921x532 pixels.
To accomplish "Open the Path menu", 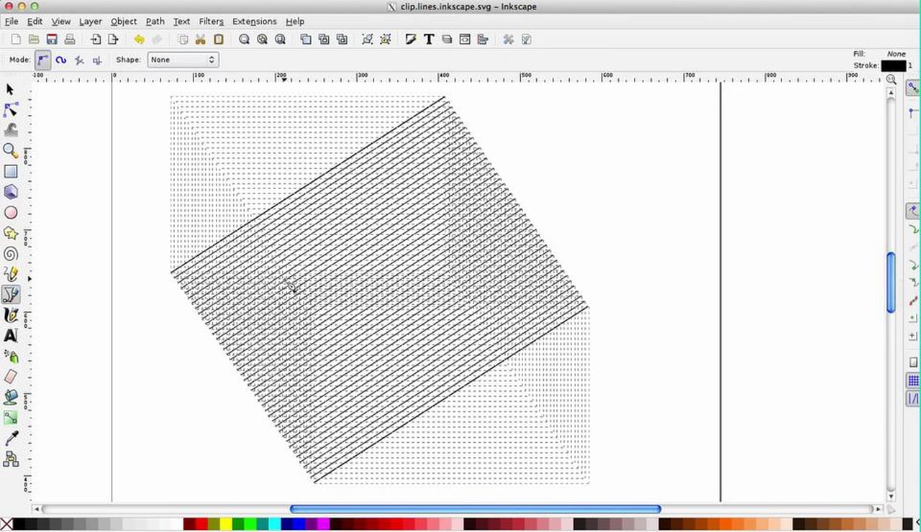I will (x=155, y=22).
